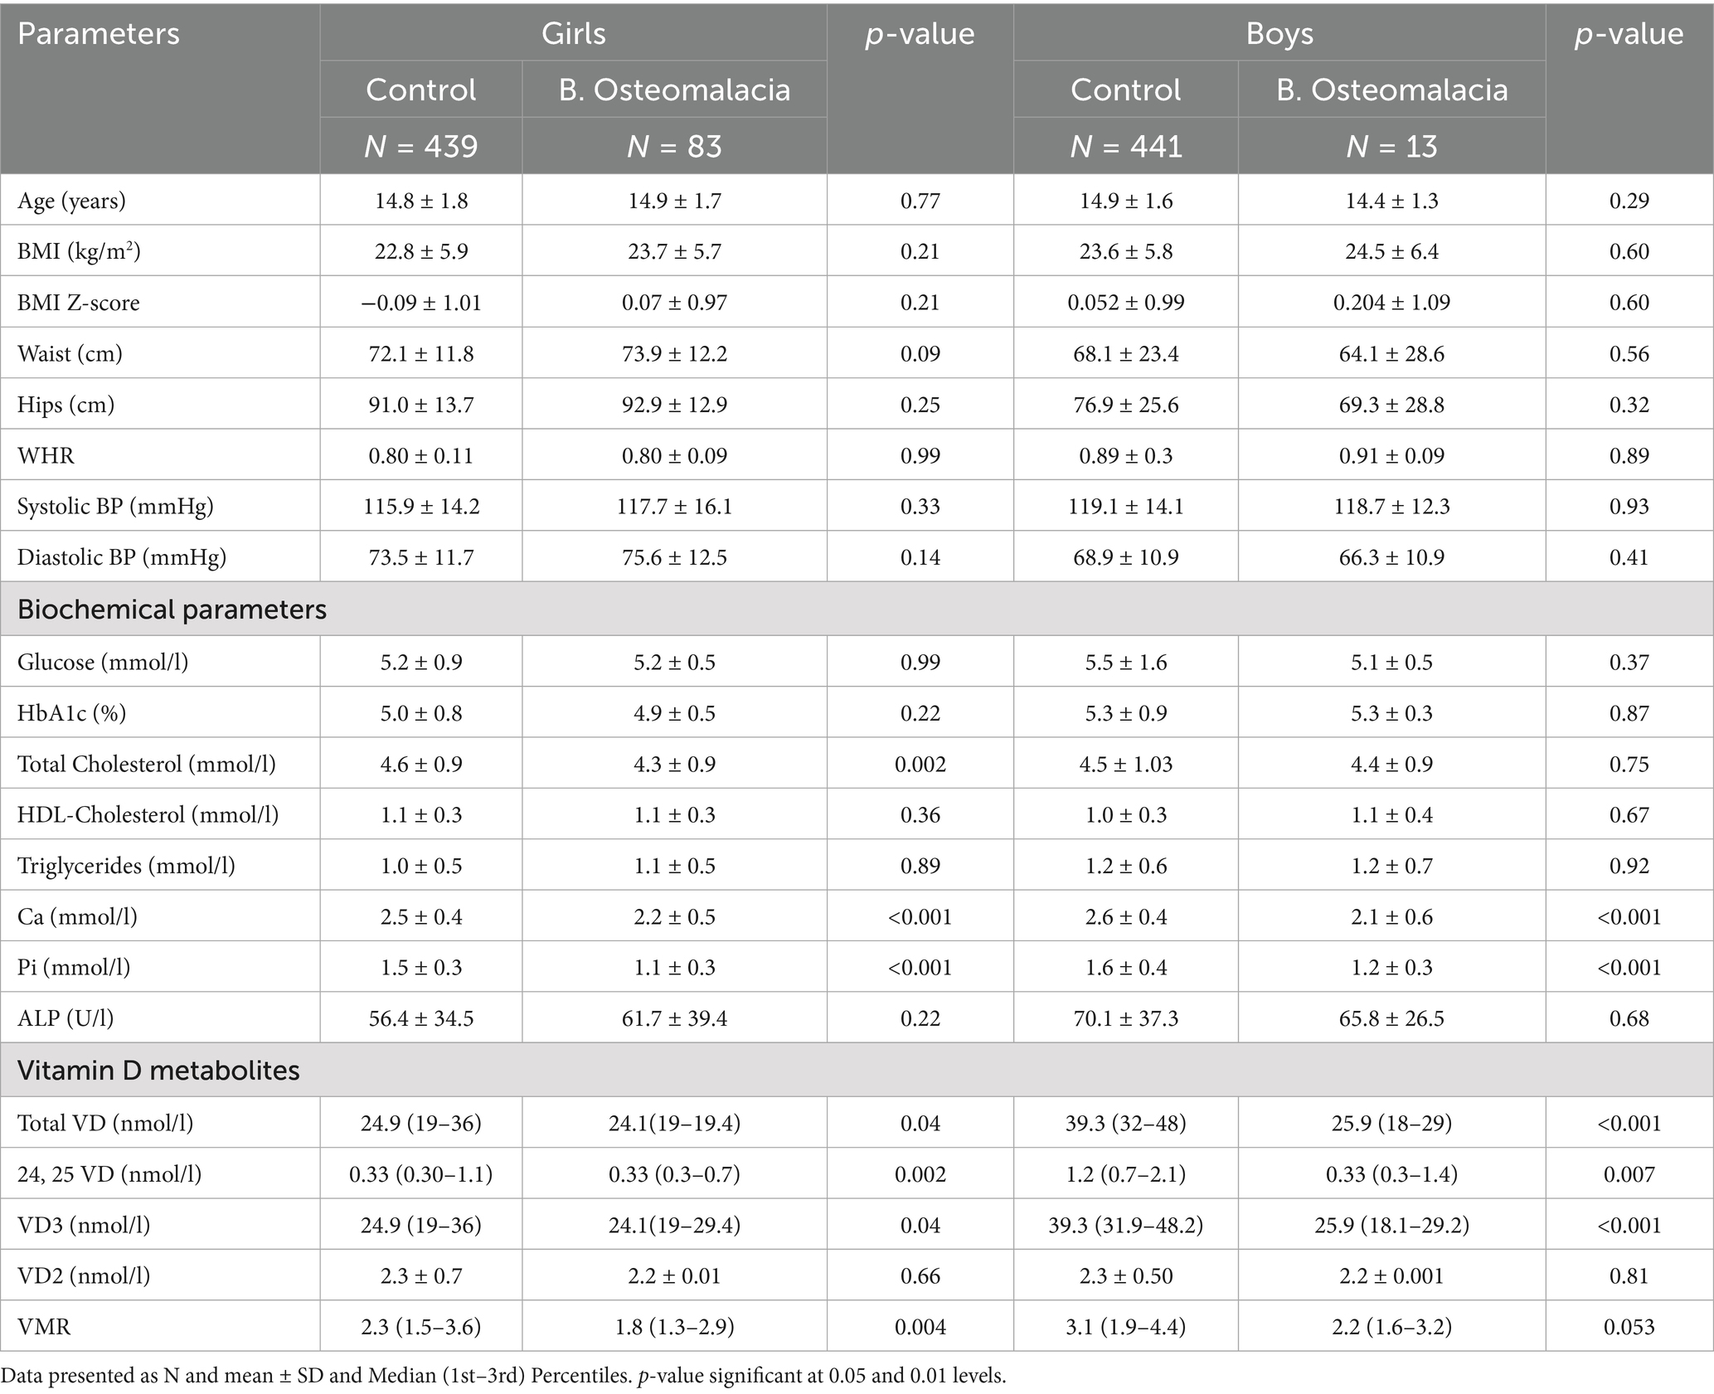Click the Total Cholesterol (mmol/l) row label
The width and height of the screenshot is (1714, 1394).
[147, 764]
